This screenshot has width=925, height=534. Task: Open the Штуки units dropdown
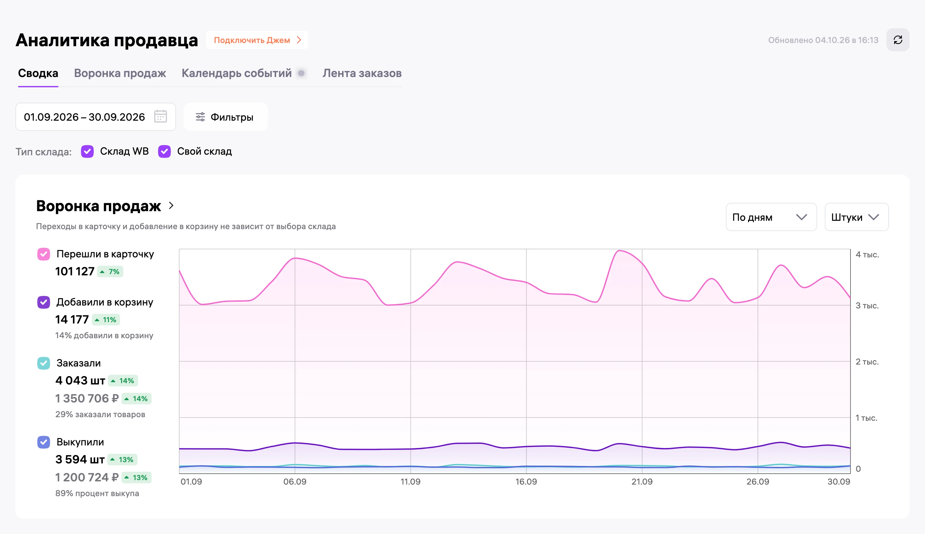856,217
